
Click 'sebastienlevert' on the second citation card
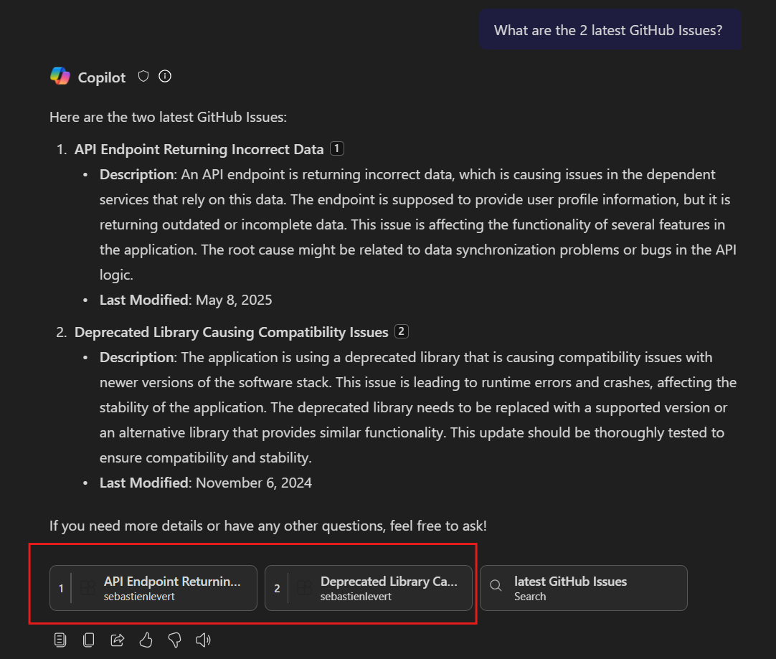click(x=356, y=596)
